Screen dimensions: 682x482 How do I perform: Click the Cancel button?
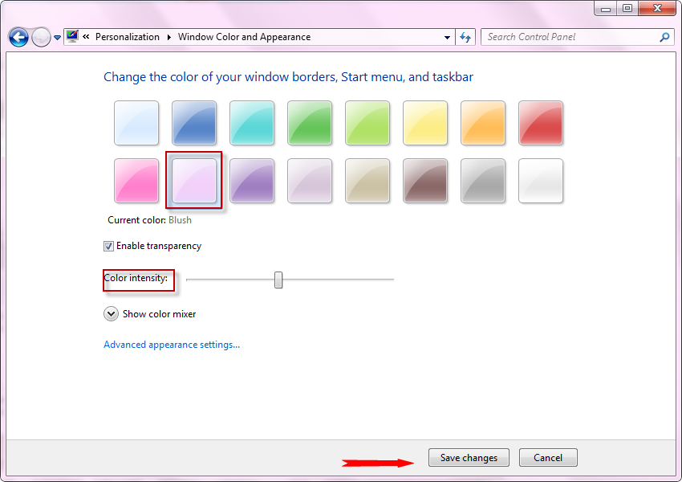pyautogui.click(x=548, y=458)
